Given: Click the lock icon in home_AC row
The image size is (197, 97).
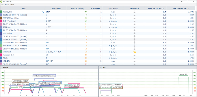Looking at the screenshot, I should click(134, 12).
